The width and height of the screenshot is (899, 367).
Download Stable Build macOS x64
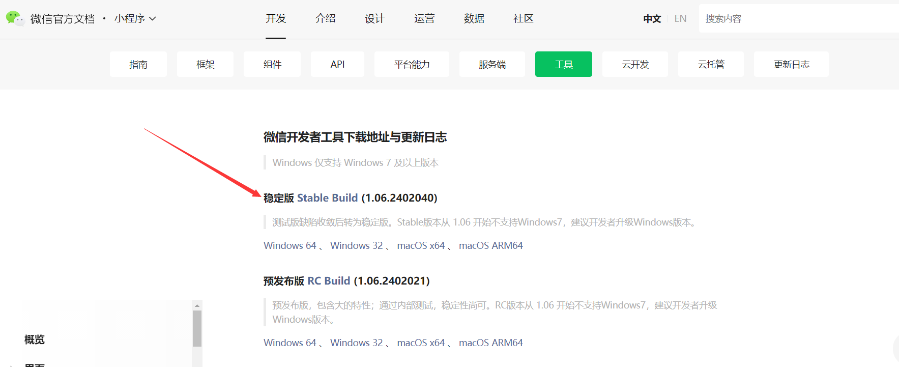click(421, 245)
